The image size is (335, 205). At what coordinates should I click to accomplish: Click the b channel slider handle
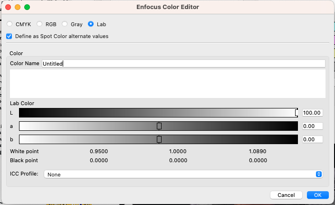pos(159,139)
